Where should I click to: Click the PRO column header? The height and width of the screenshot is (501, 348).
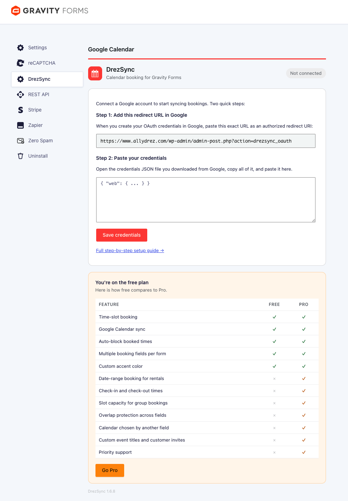(x=304, y=305)
